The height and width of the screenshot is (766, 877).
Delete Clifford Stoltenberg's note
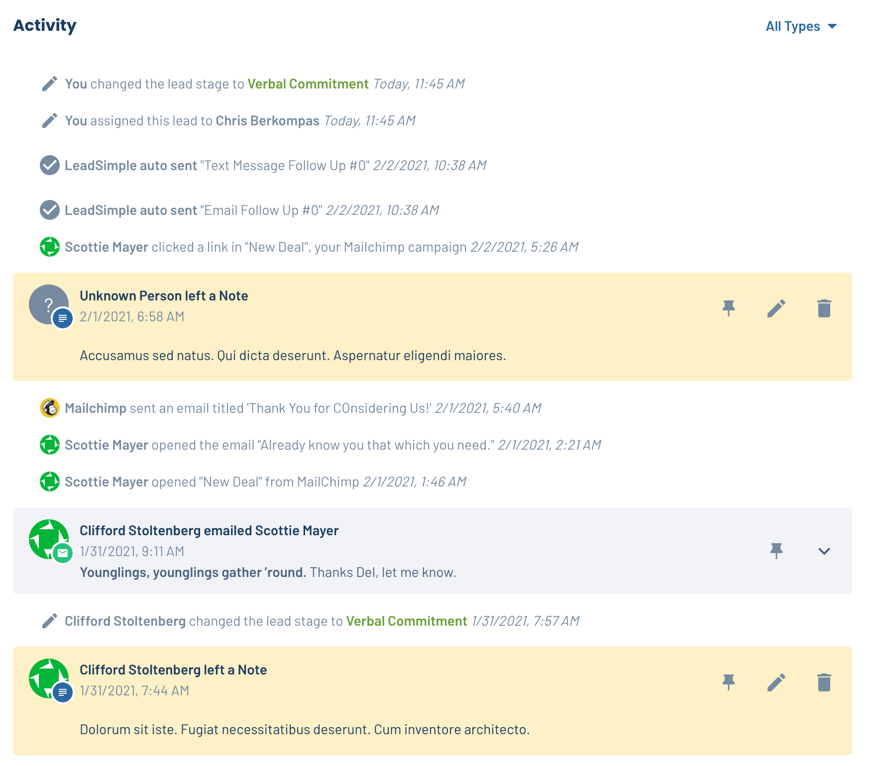coord(824,682)
